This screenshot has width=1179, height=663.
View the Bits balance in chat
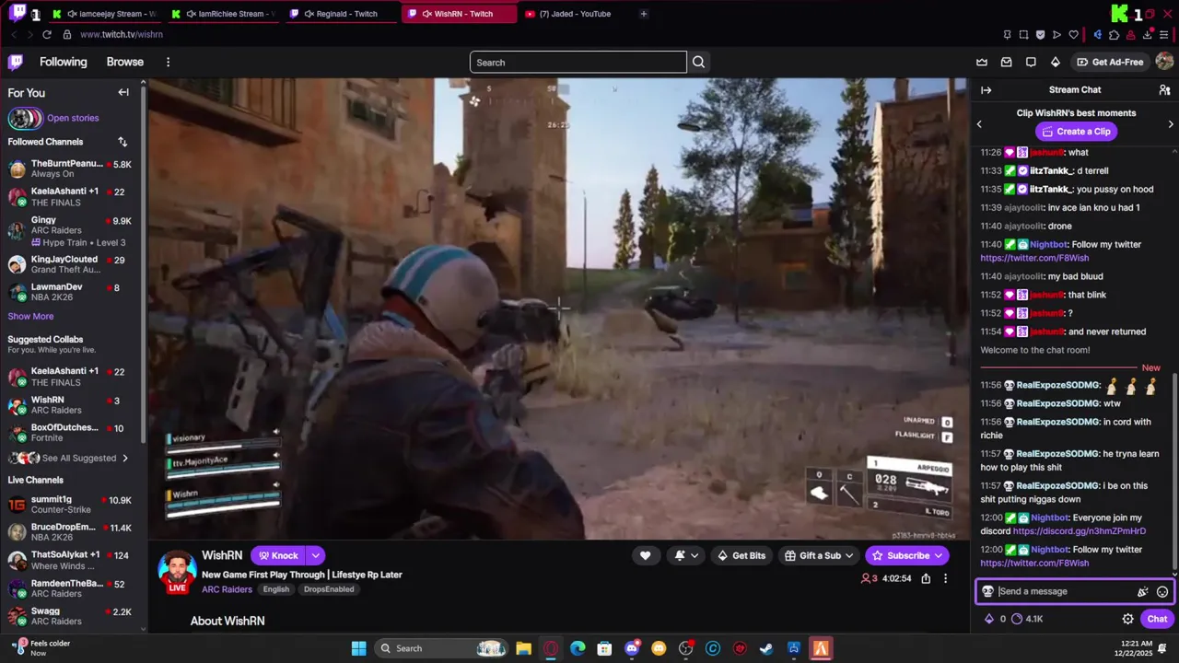click(x=995, y=619)
